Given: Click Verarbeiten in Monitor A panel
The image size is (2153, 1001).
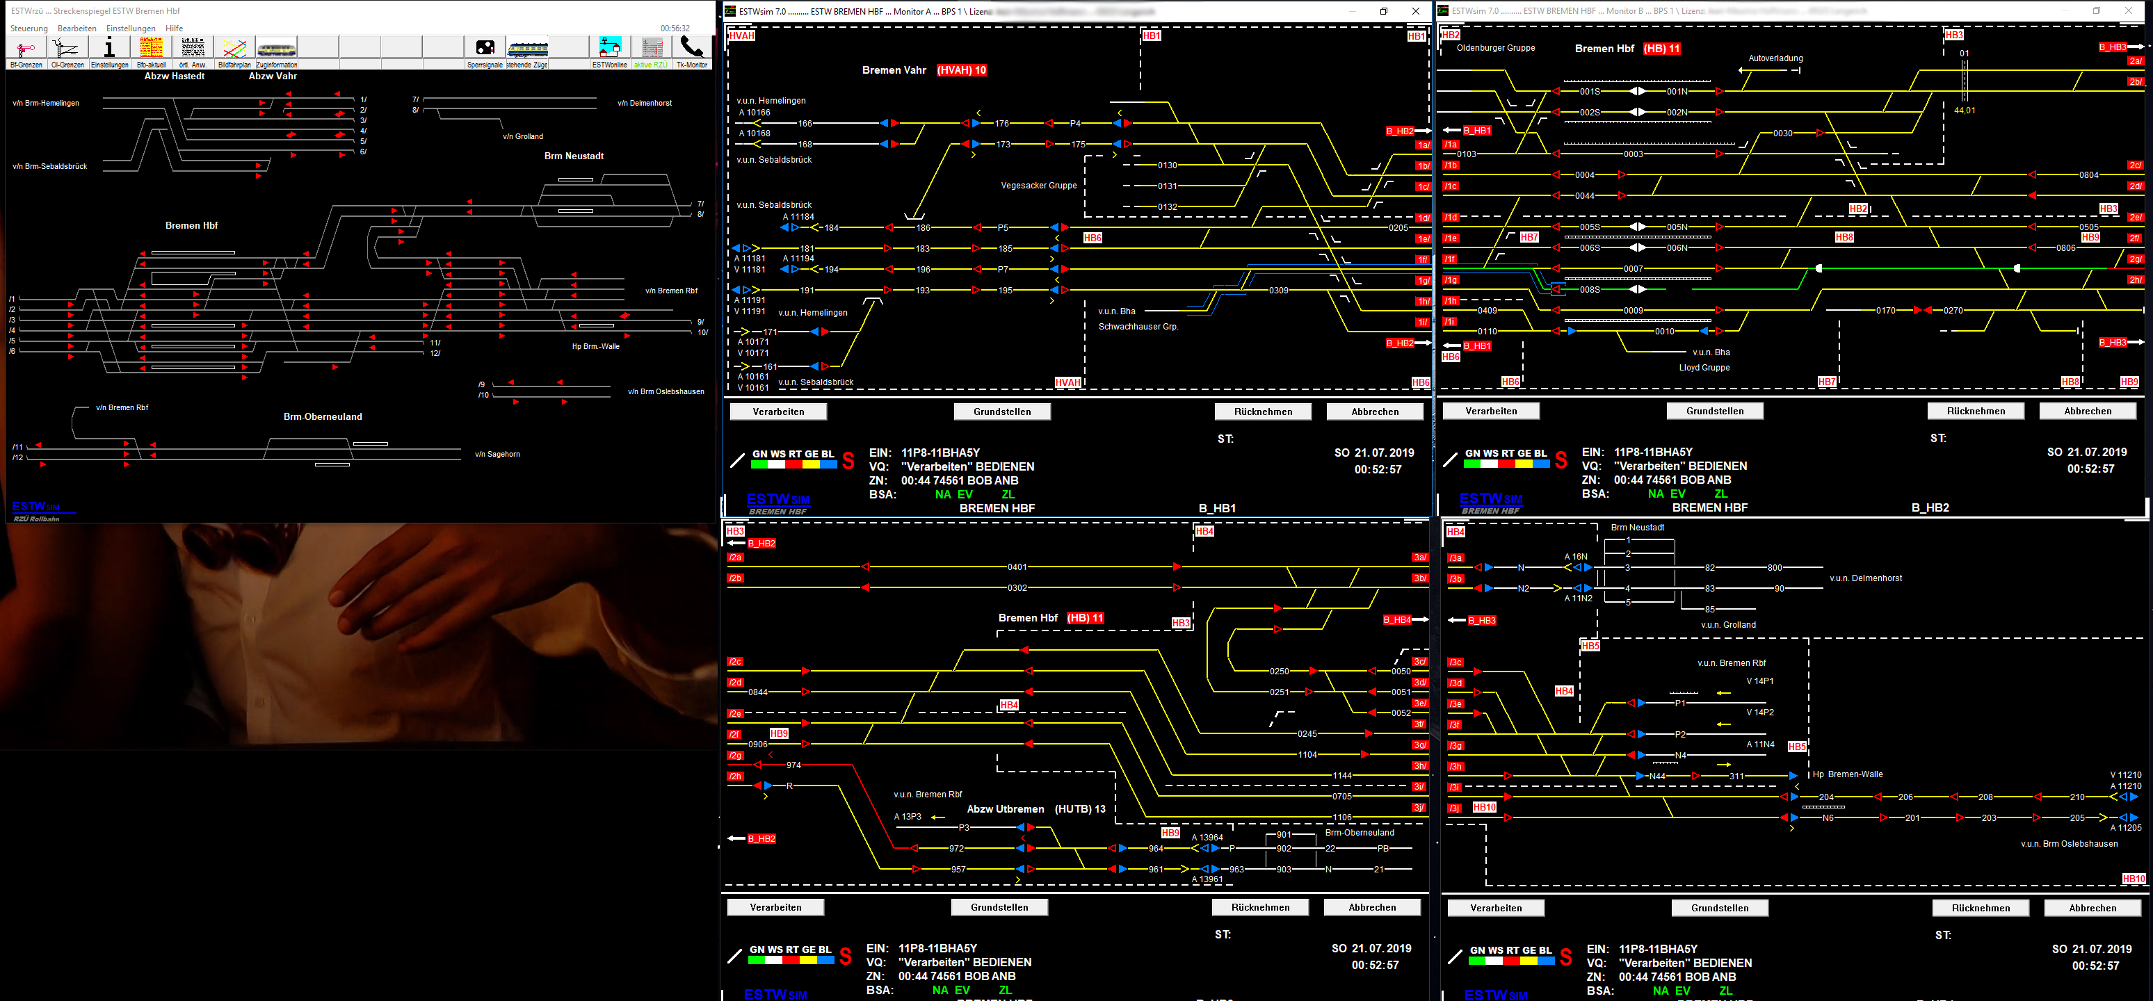Looking at the screenshot, I should click(x=778, y=412).
